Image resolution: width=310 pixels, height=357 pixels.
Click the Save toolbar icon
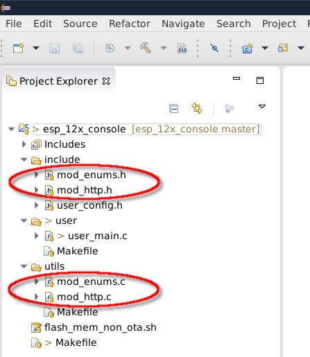coord(54,49)
